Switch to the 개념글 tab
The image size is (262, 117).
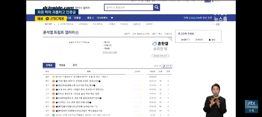[62, 65]
